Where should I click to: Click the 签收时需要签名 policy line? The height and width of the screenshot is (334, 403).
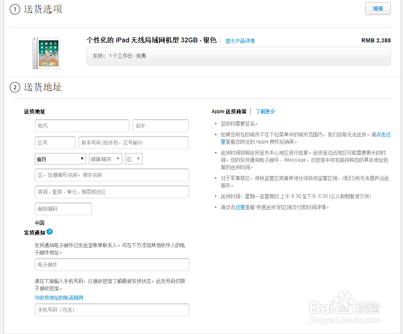click(239, 124)
